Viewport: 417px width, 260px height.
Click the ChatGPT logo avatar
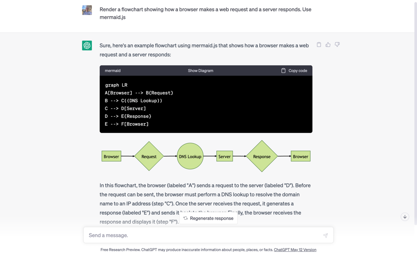click(x=87, y=45)
